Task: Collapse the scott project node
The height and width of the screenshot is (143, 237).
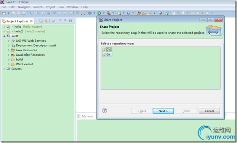Action: 4,36
